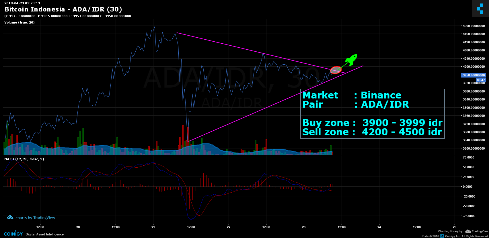
Task: Click 'Coinigy Inc. All Rights Reserved.' text
Action: (467, 236)
